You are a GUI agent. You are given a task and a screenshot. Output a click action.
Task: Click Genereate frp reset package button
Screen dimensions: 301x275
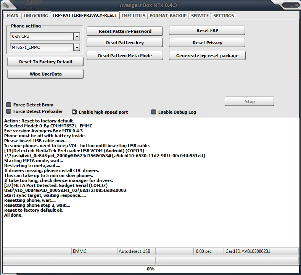coord(207,55)
